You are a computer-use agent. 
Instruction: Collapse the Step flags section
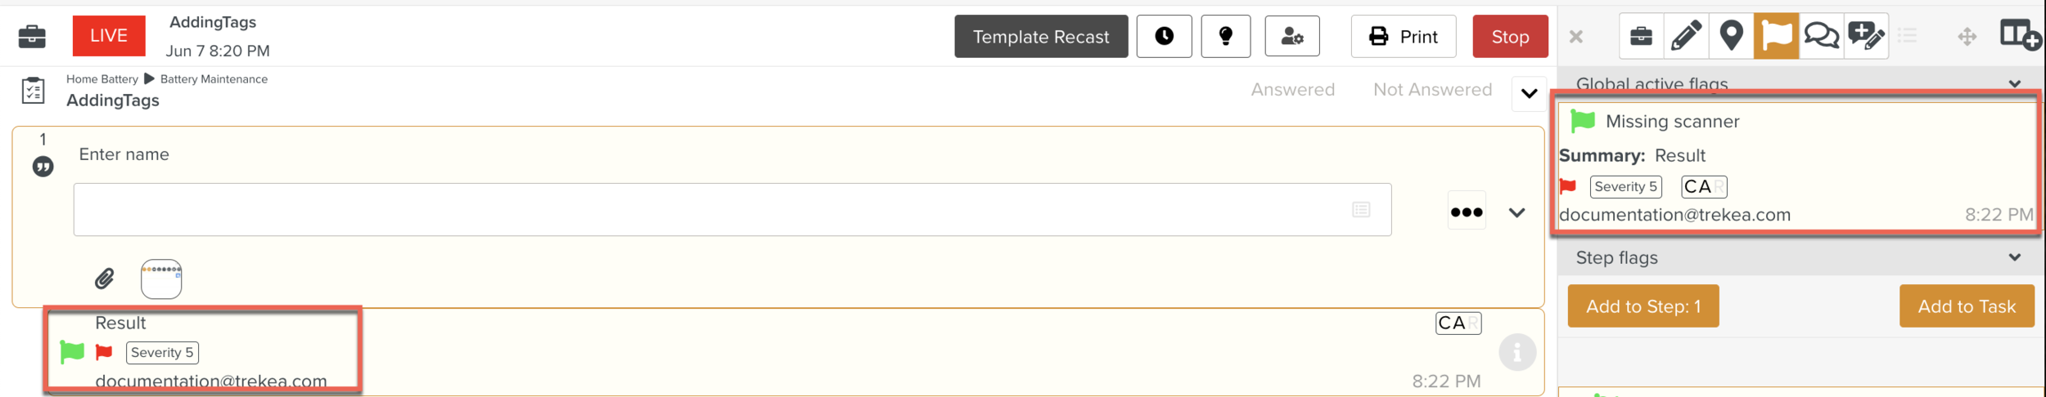[2014, 258]
